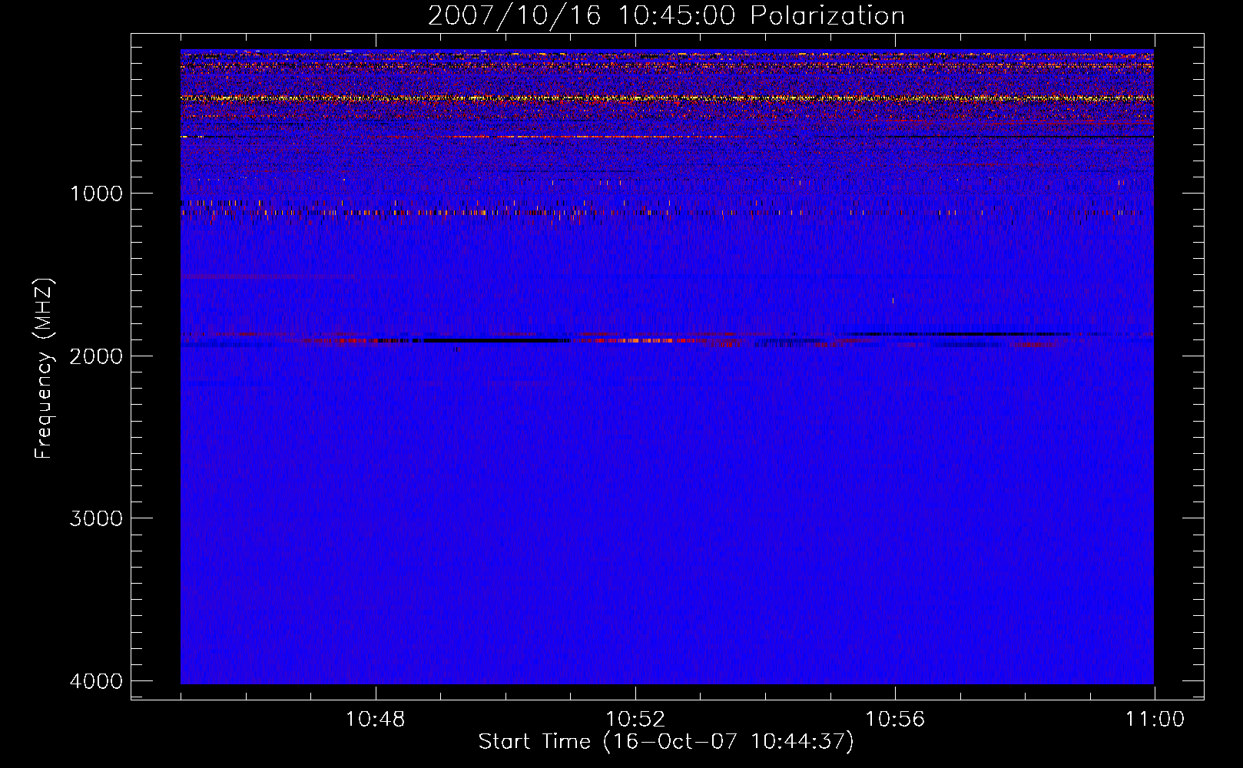The image size is (1243, 768).
Task: Select the 3000 frequency tick label
Action: (x=96, y=518)
